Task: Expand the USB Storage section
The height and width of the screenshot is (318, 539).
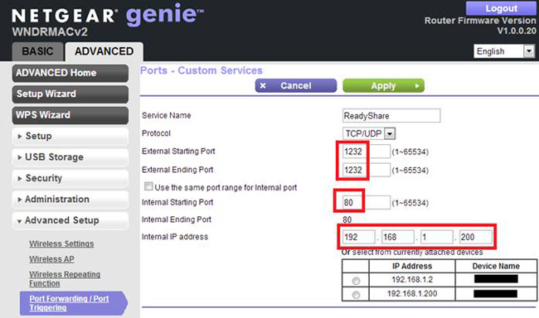Action: (x=70, y=157)
